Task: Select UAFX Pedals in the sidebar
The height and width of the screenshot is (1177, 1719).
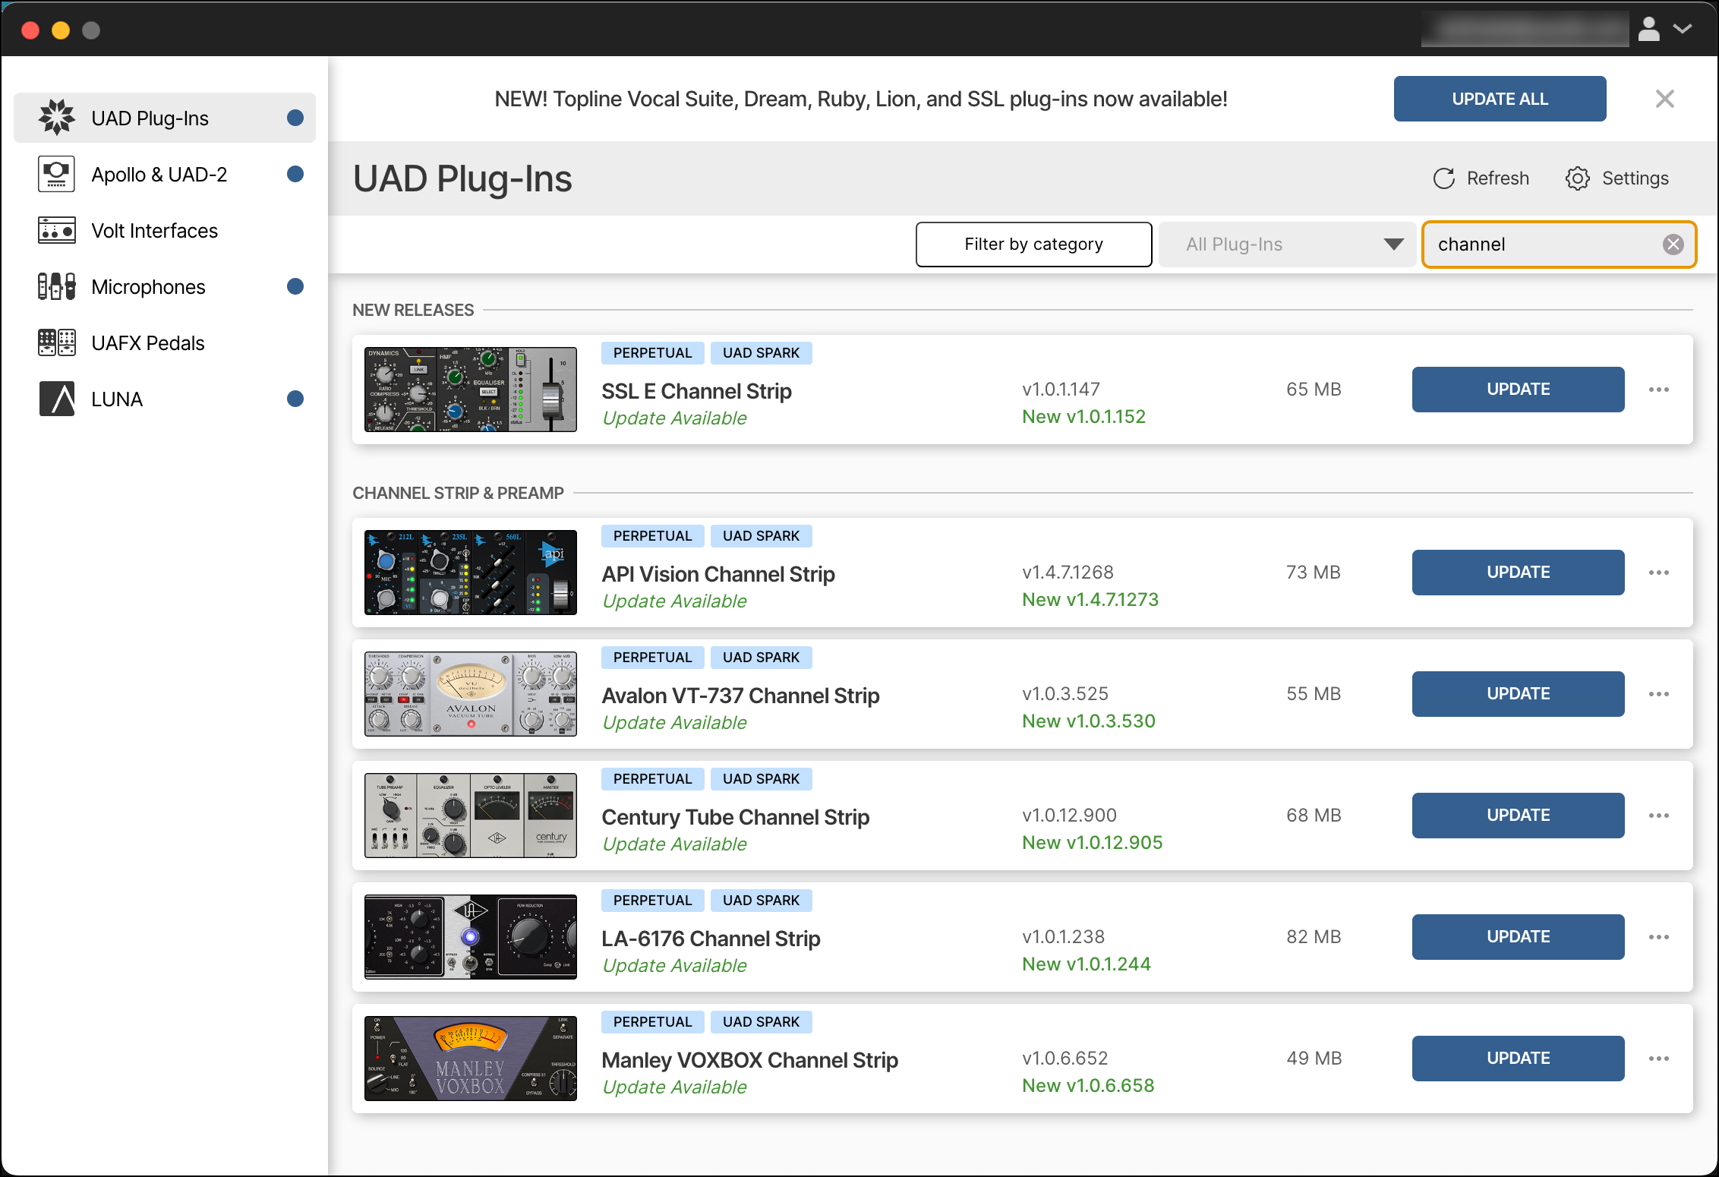Action: [165, 342]
